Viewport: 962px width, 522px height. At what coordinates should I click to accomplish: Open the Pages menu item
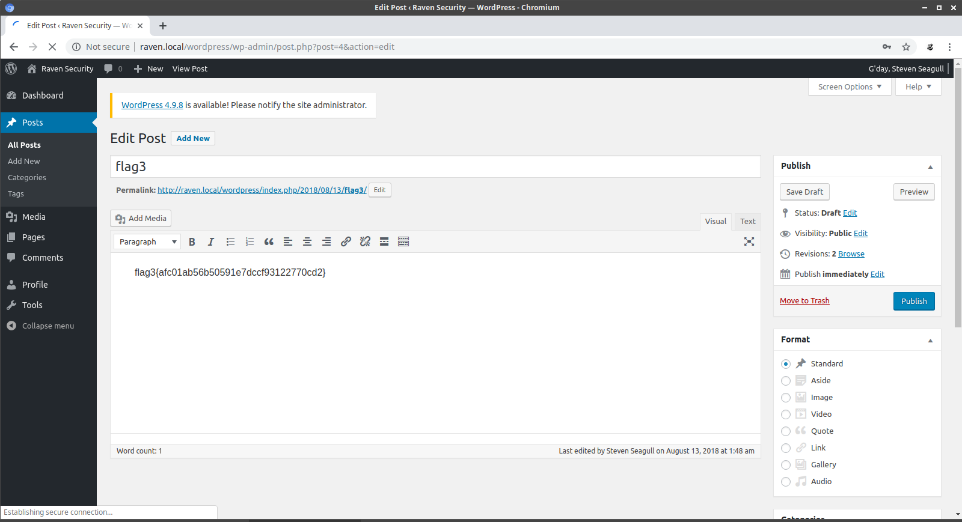48,237
